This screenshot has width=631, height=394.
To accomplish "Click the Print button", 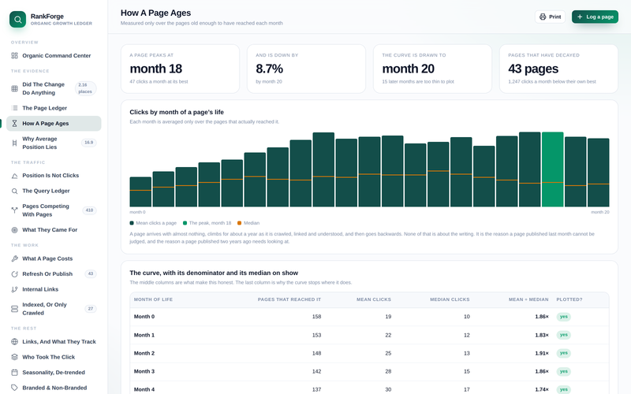I will click(550, 17).
